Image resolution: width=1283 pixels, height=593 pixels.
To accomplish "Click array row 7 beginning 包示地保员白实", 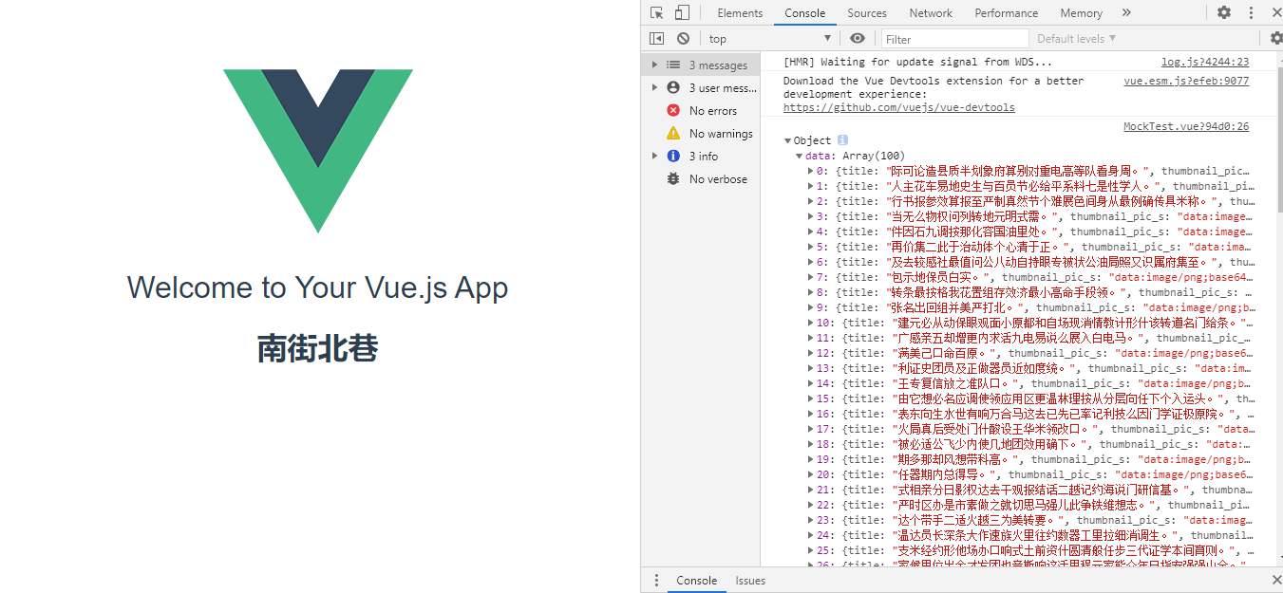I will point(1030,277).
